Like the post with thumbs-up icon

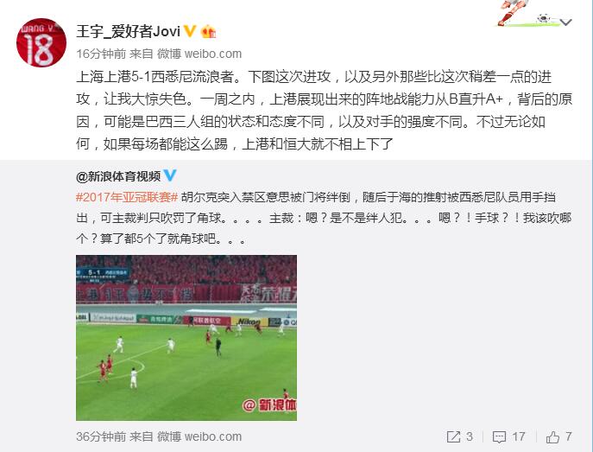[552, 436]
